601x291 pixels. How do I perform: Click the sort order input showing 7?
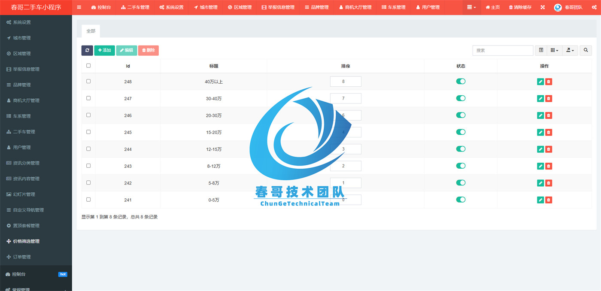pos(346,98)
